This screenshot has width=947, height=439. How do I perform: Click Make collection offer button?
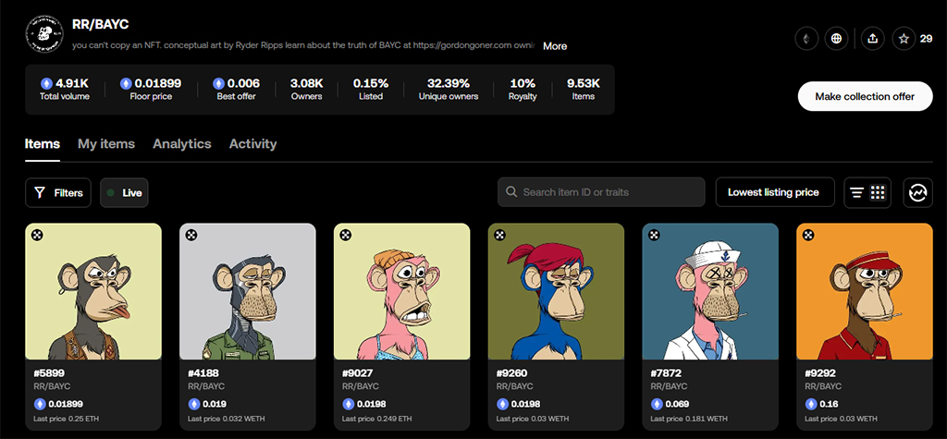click(x=865, y=96)
